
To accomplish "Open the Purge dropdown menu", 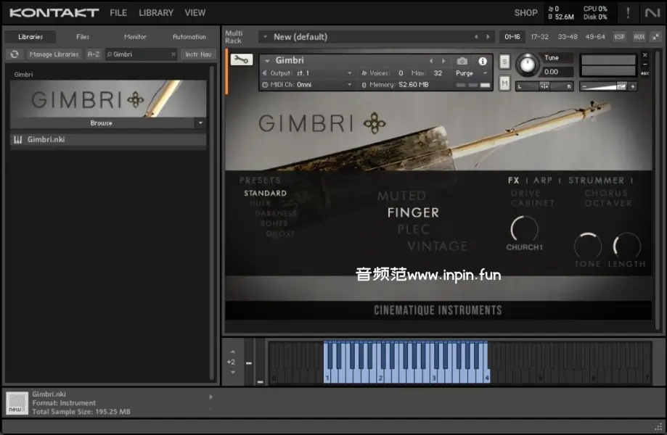I will point(470,73).
